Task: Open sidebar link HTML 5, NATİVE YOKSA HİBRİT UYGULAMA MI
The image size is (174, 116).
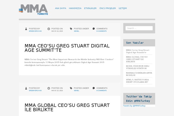Action: click(137, 81)
